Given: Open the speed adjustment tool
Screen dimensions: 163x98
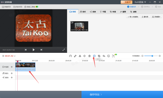Looking at the screenshot, I should [70, 56].
